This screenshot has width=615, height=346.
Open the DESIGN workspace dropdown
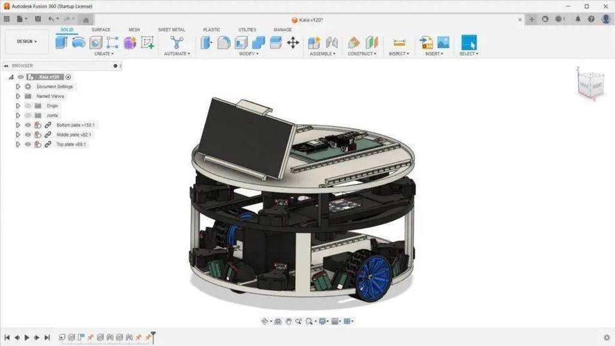[x=27, y=41]
